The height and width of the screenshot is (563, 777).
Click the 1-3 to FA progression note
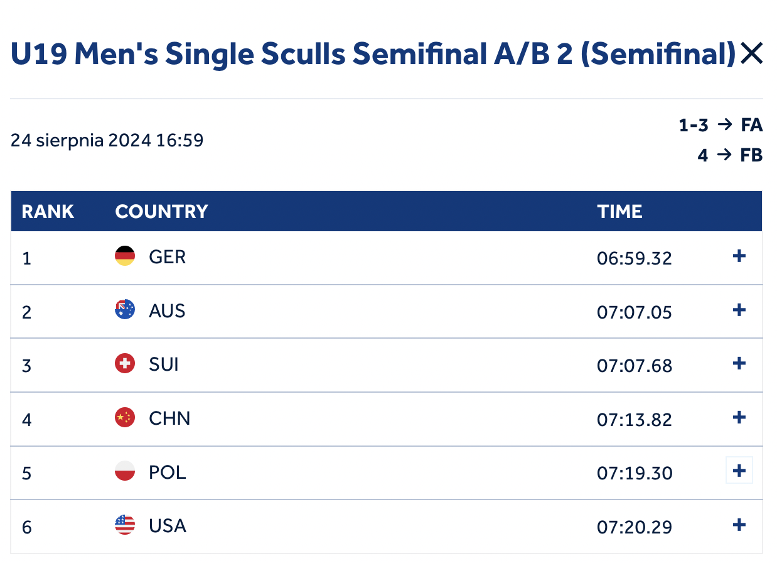click(x=721, y=126)
